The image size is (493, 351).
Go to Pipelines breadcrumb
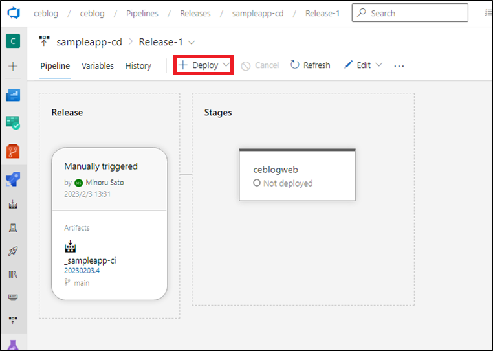(142, 13)
